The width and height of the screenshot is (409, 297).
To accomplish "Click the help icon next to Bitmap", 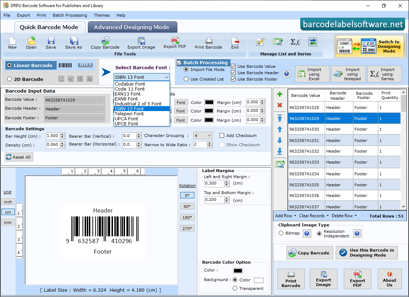I will [307, 233].
